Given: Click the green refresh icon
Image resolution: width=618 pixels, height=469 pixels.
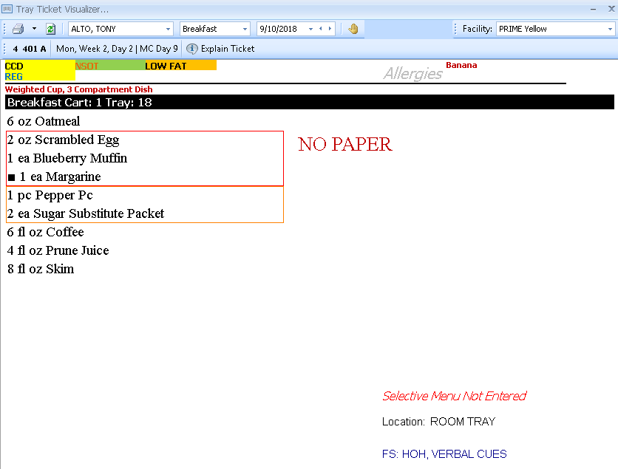Looking at the screenshot, I should click(51, 29).
